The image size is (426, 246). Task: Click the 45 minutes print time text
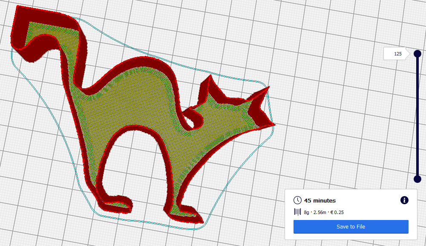[x=320, y=200]
